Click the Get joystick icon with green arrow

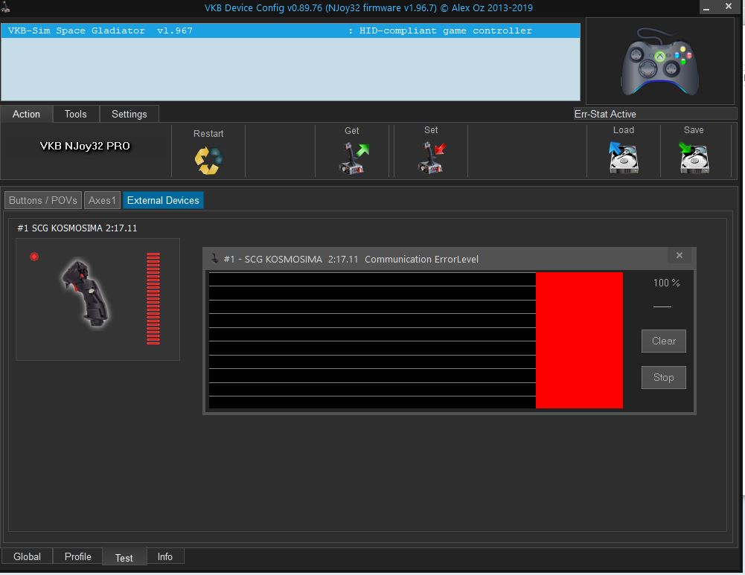point(353,158)
